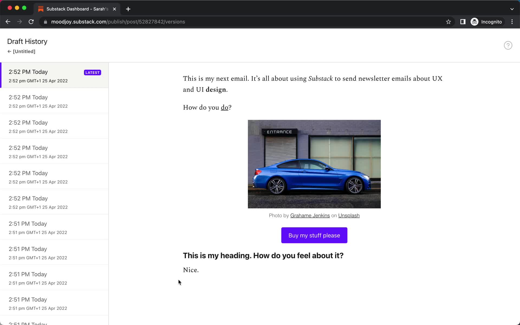Click the browser extensions icon
520x325 pixels.
point(462,22)
